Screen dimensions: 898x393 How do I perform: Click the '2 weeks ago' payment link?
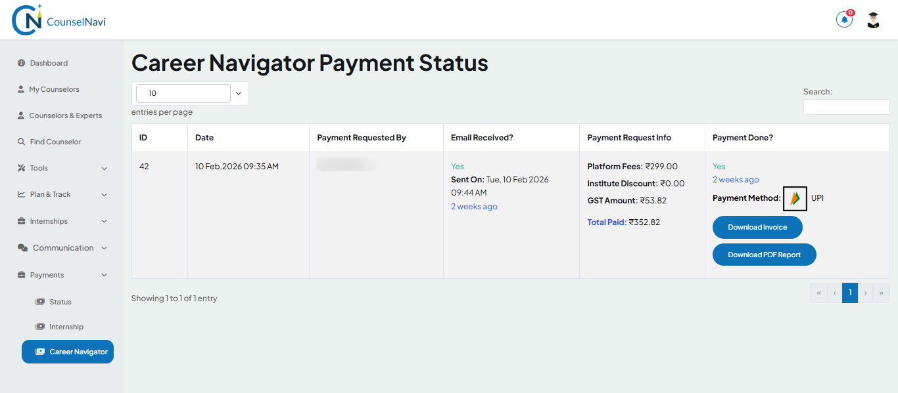point(735,179)
